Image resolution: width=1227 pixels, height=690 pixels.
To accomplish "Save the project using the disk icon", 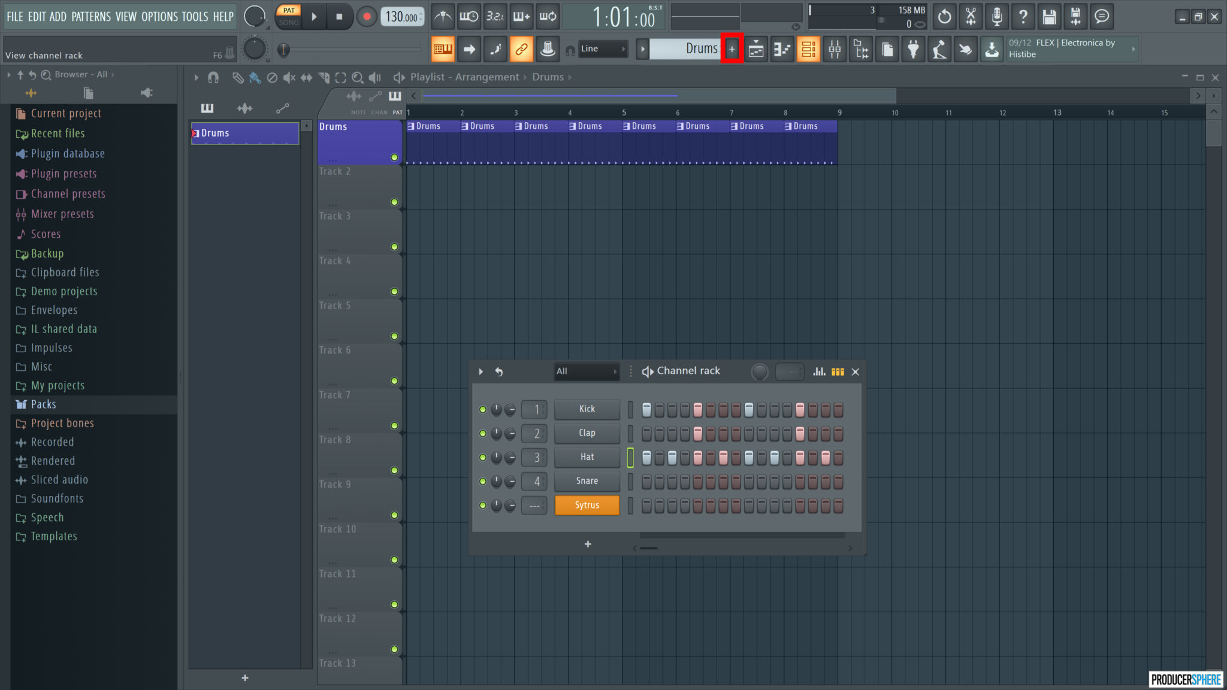I will click(x=1048, y=16).
